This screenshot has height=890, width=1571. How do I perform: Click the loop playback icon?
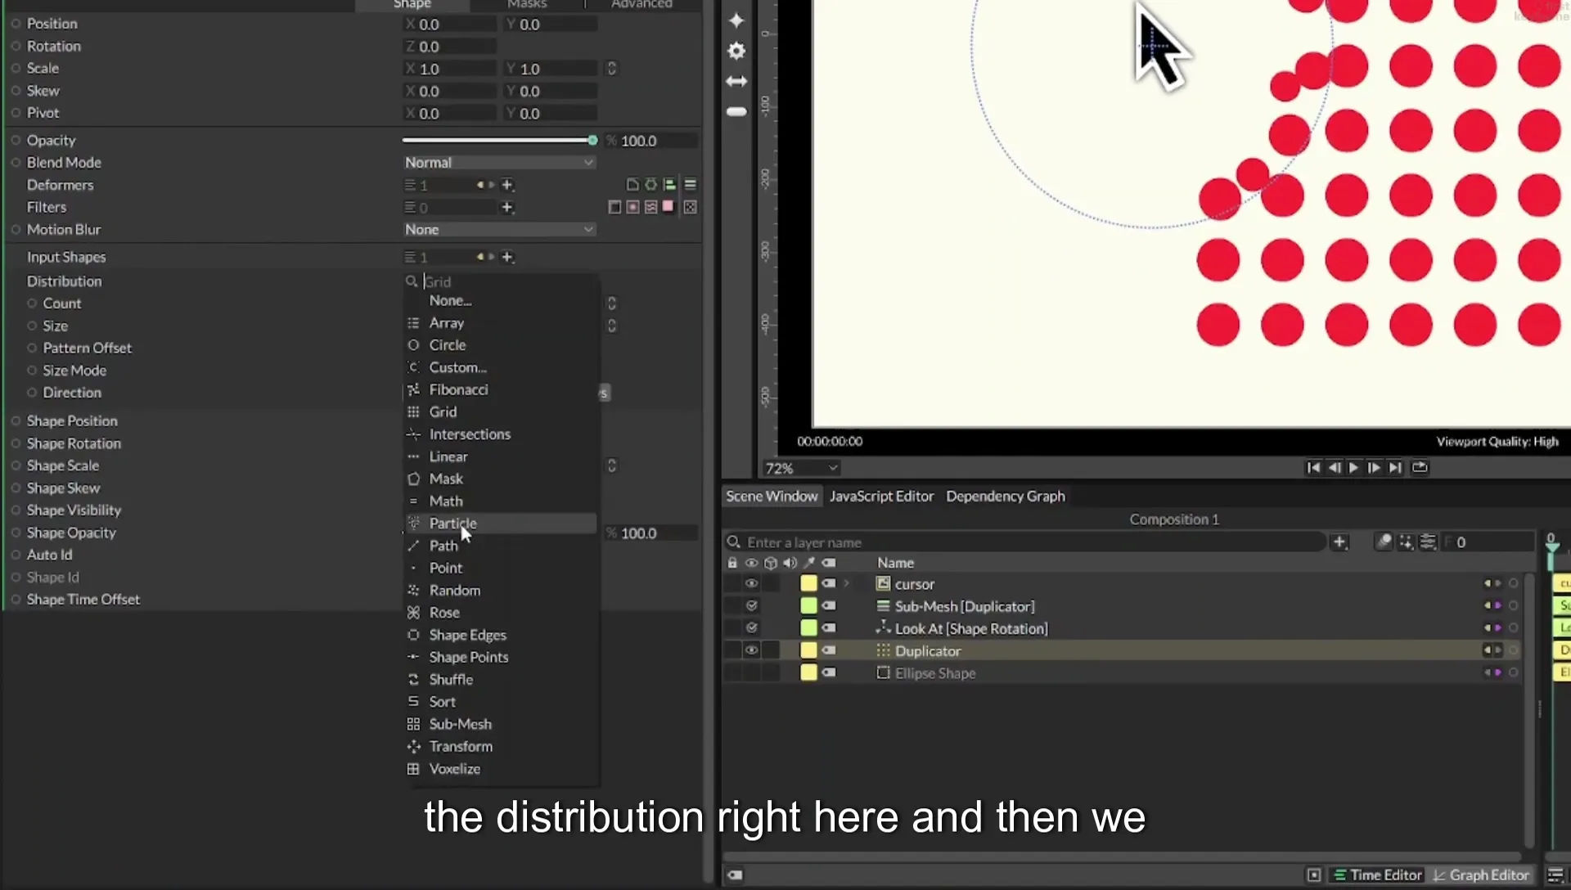[x=1420, y=468]
